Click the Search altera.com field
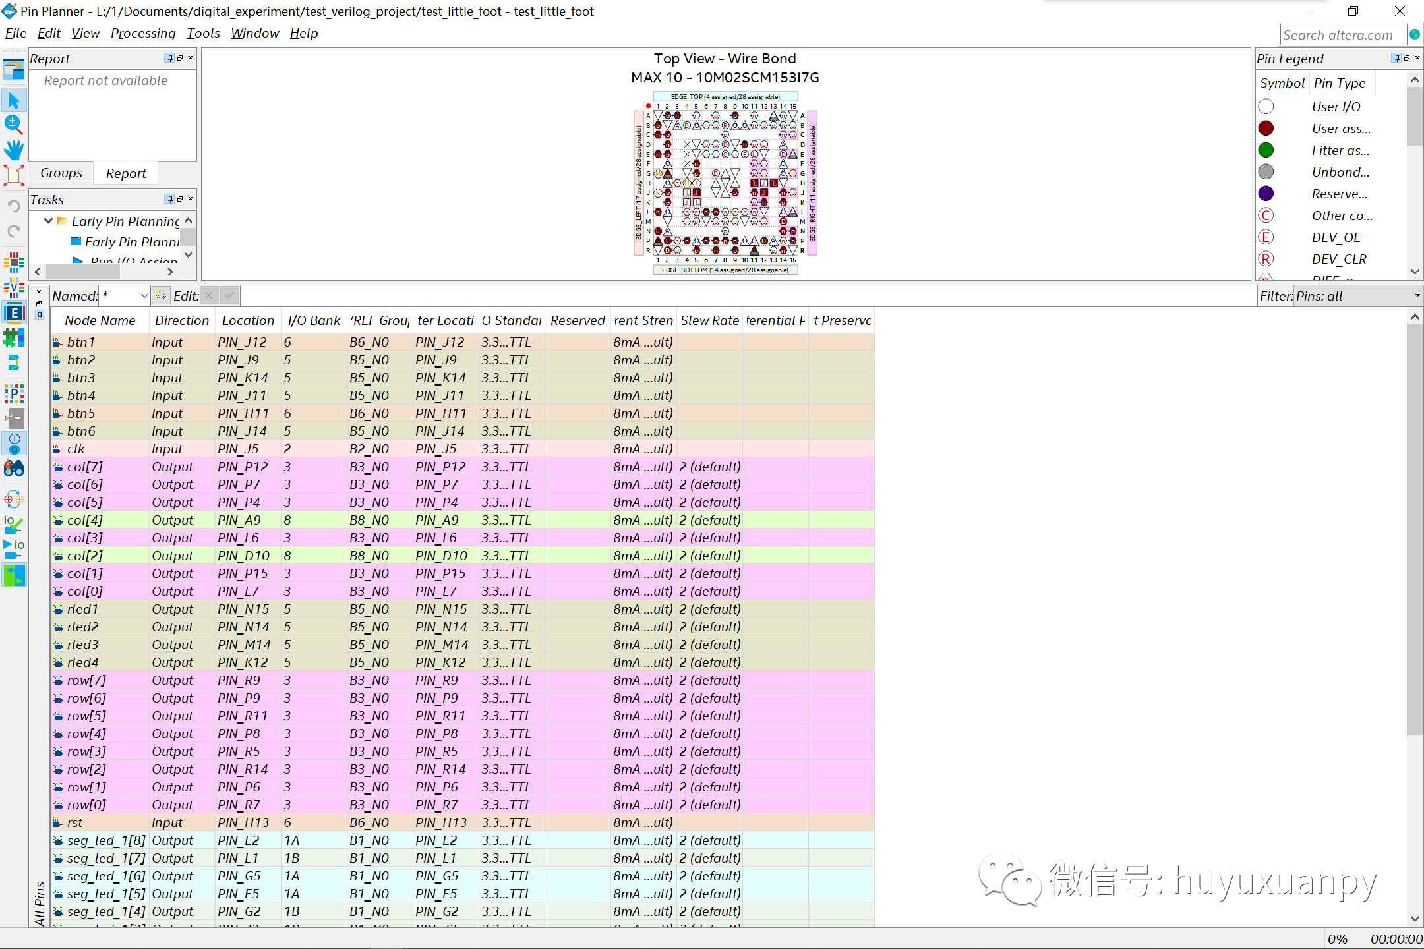Image resolution: width=1424 pixels, height=949 pixels. pos(1341,35)
